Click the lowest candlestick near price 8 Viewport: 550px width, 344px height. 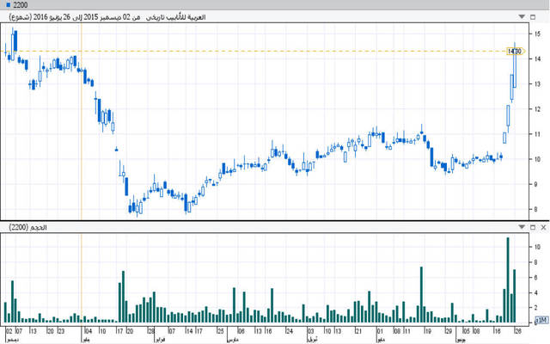137,208
